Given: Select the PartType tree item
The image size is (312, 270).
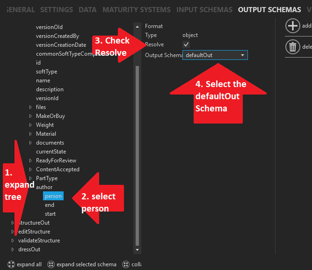Looking at the screenshot, I should [x=47, y=178].
